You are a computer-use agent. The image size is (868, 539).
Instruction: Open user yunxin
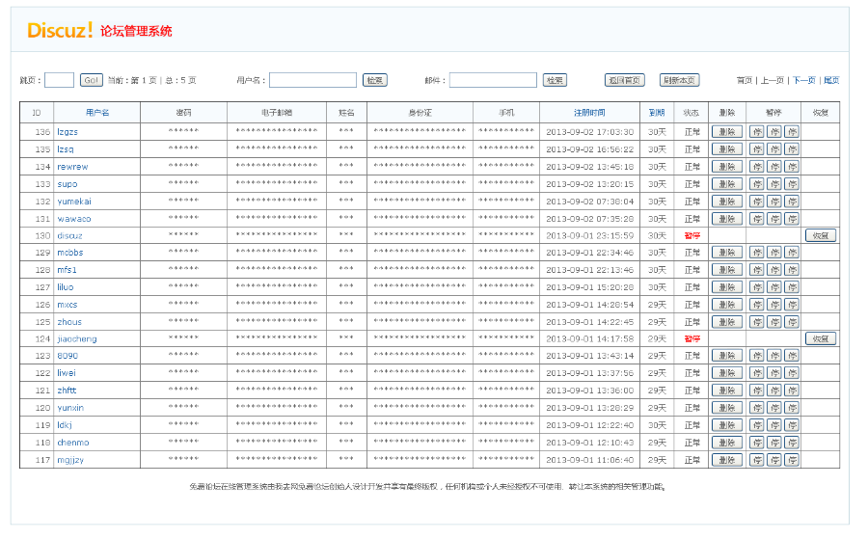(70, 407)
